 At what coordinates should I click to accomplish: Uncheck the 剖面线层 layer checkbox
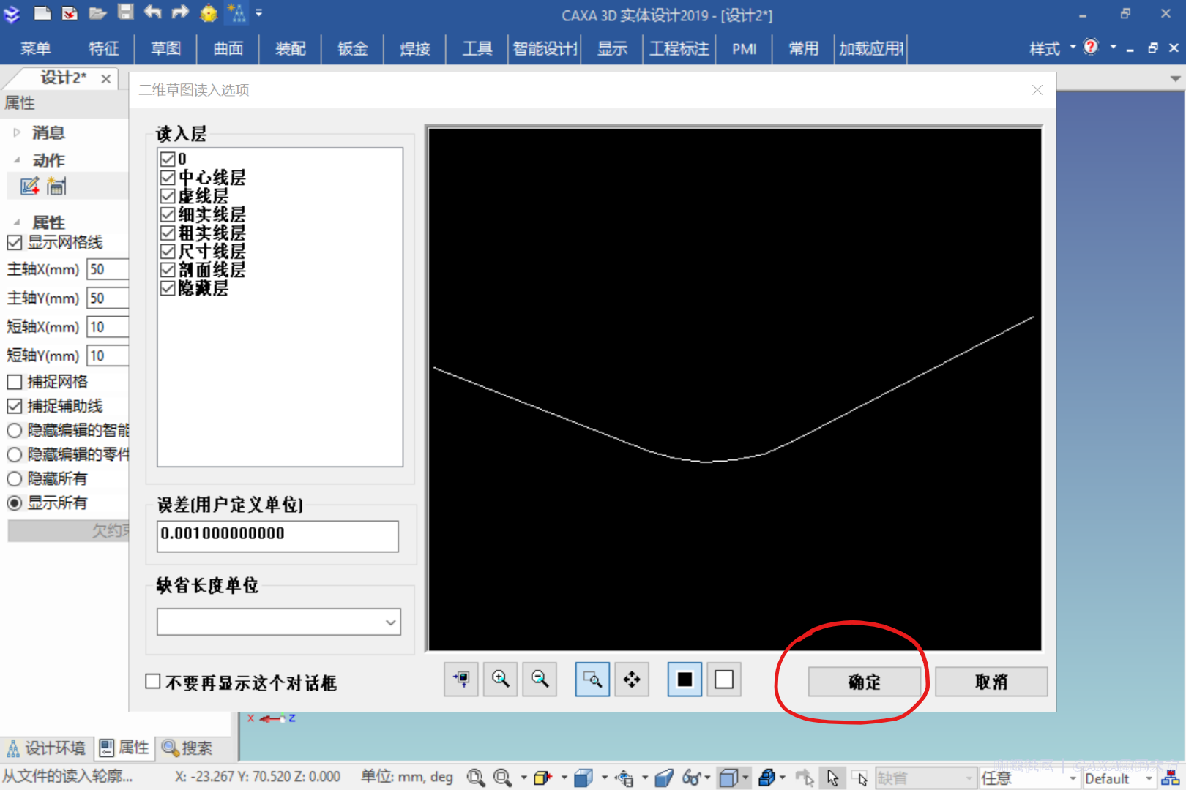tap(168, 269)
